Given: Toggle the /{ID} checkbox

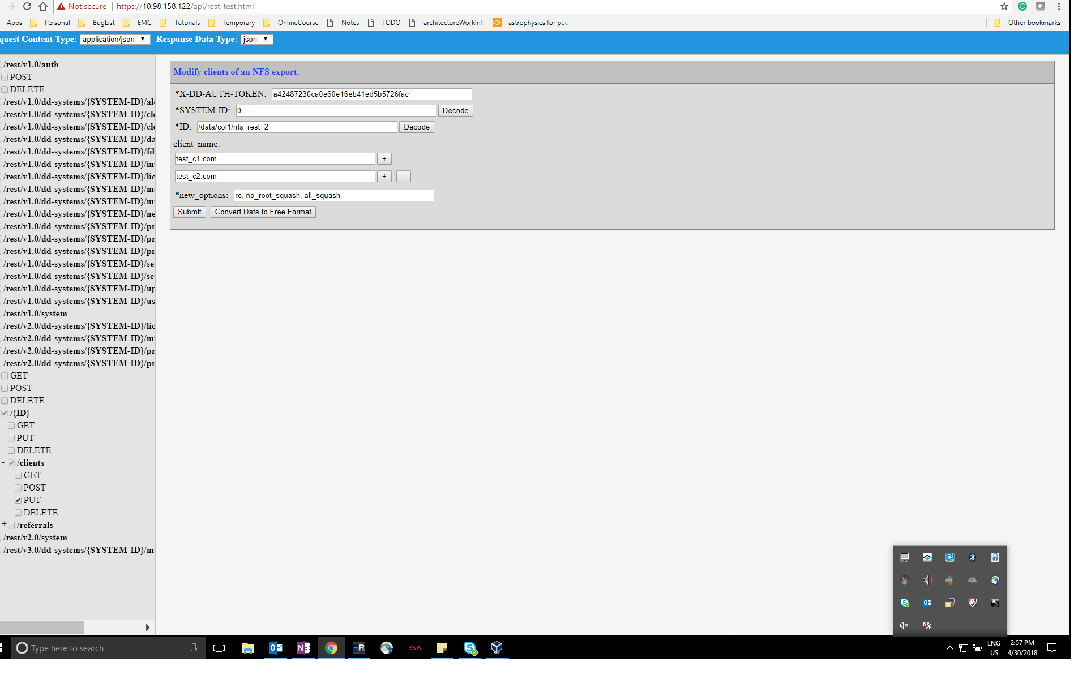Looking at the screenshot, I should point(5,413).
